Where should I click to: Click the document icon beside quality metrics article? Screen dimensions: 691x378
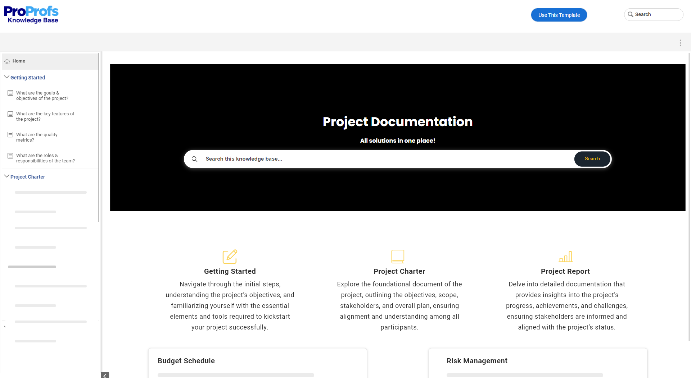[x=10, y=135]
